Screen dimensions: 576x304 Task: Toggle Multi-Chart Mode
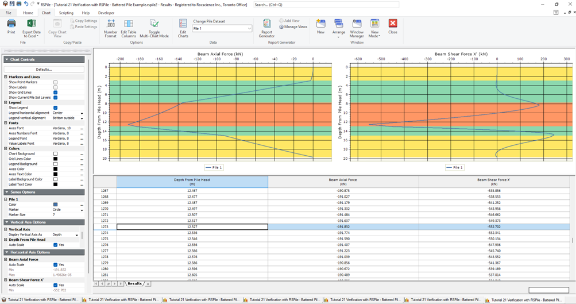click(154, 28)
